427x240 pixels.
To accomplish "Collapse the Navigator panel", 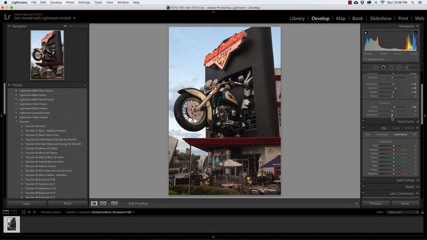I will [9, 26].
